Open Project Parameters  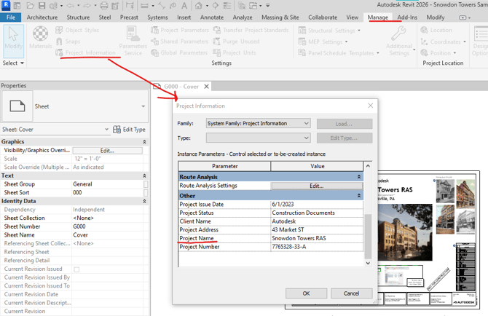pos(180,30)
